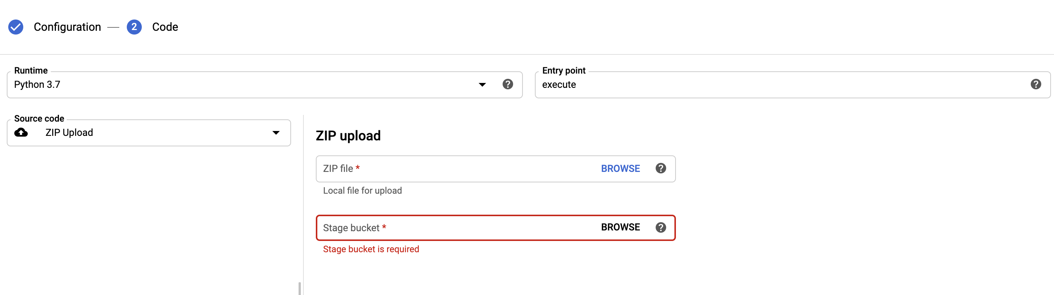Viewport: 1054px width, 295px height.
Task: Click the cloud upload icon in Source code
Action: tap(21, 132)
